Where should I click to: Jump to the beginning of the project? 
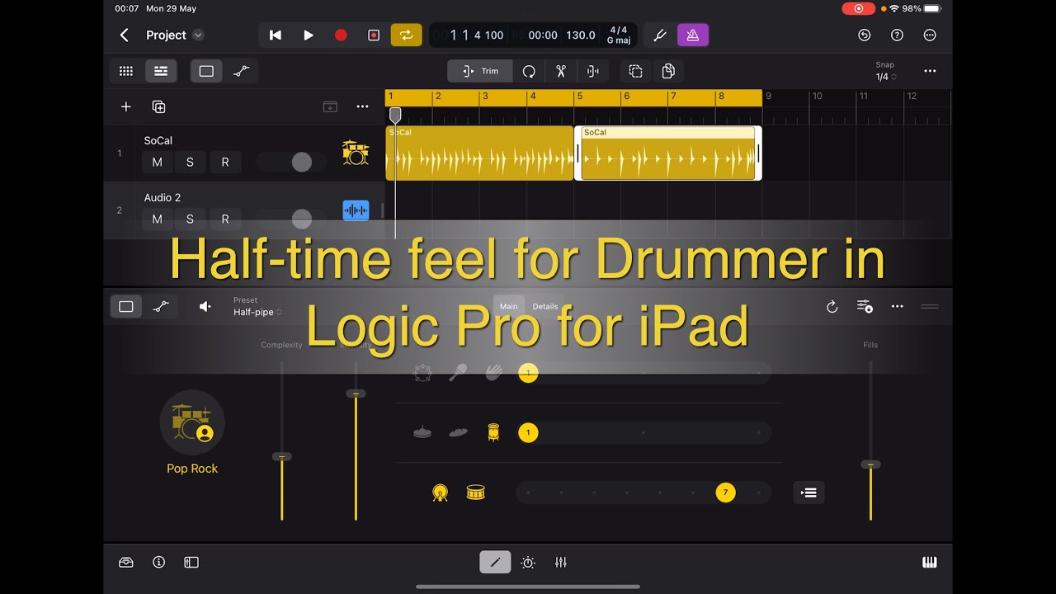(x=276, y=35)
